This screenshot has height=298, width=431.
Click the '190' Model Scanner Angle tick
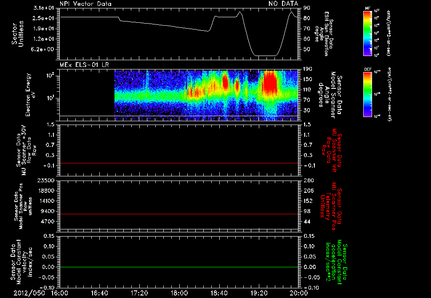pos(308,69)
